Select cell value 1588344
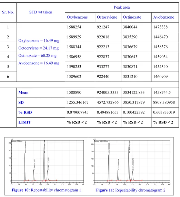Image resolution: width=180 pixels, height=197 pixels. (74, 47)
